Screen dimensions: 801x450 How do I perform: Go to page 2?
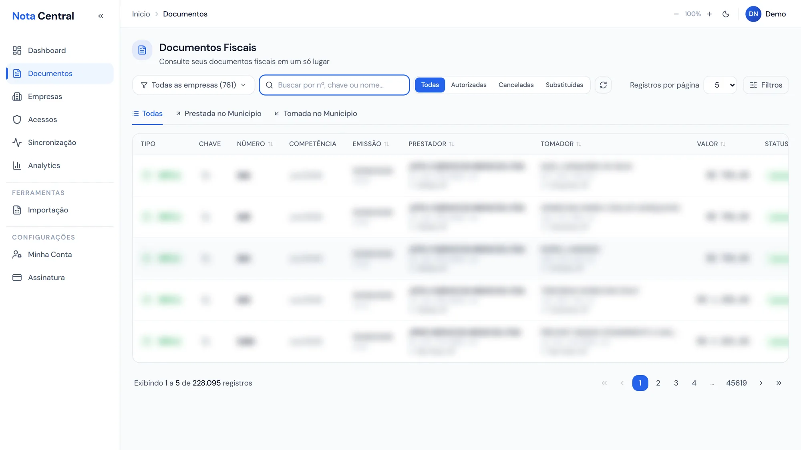tap(658, 383)
